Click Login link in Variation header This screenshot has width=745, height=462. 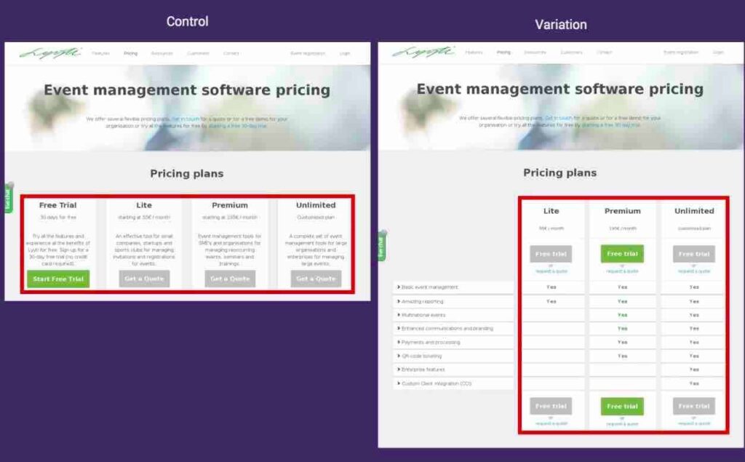click(x=718, y=52)
